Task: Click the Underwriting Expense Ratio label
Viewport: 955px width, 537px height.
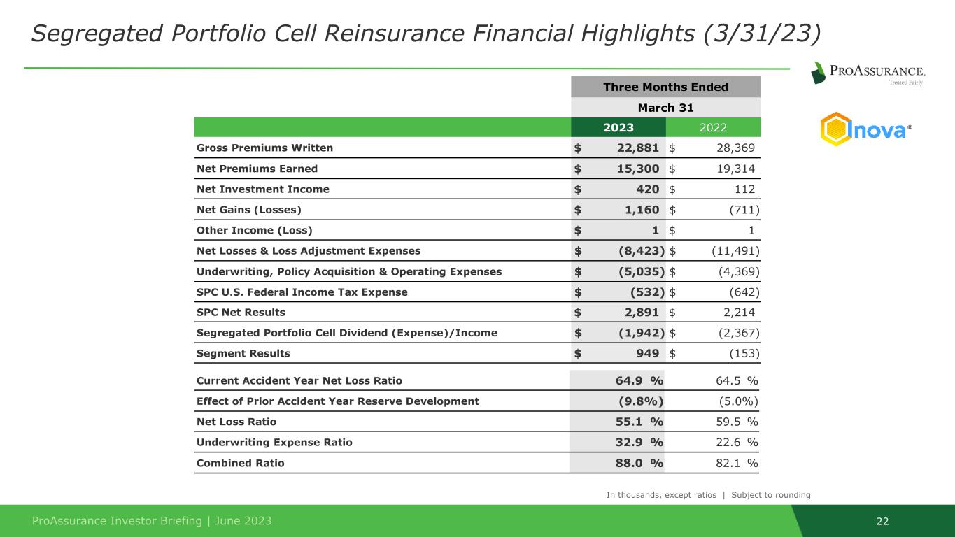Action: (274, 442)
